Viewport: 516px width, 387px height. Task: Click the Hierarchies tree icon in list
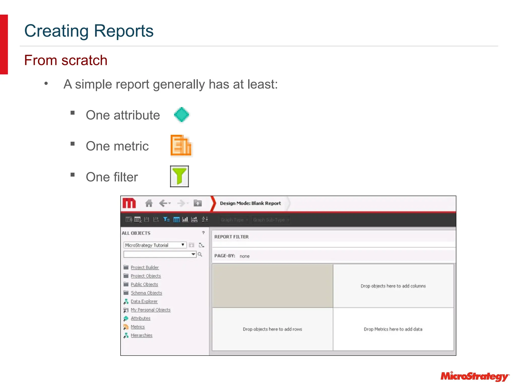[x=126, y=335]
